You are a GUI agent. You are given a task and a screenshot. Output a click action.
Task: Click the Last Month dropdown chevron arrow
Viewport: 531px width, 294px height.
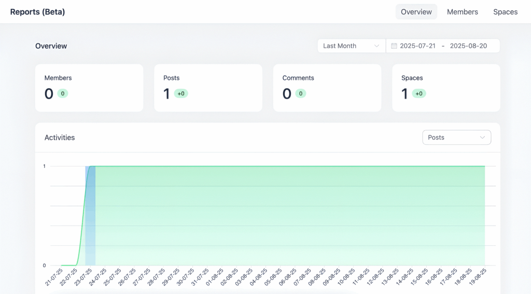pyautogui.click(x=377, y=46)
